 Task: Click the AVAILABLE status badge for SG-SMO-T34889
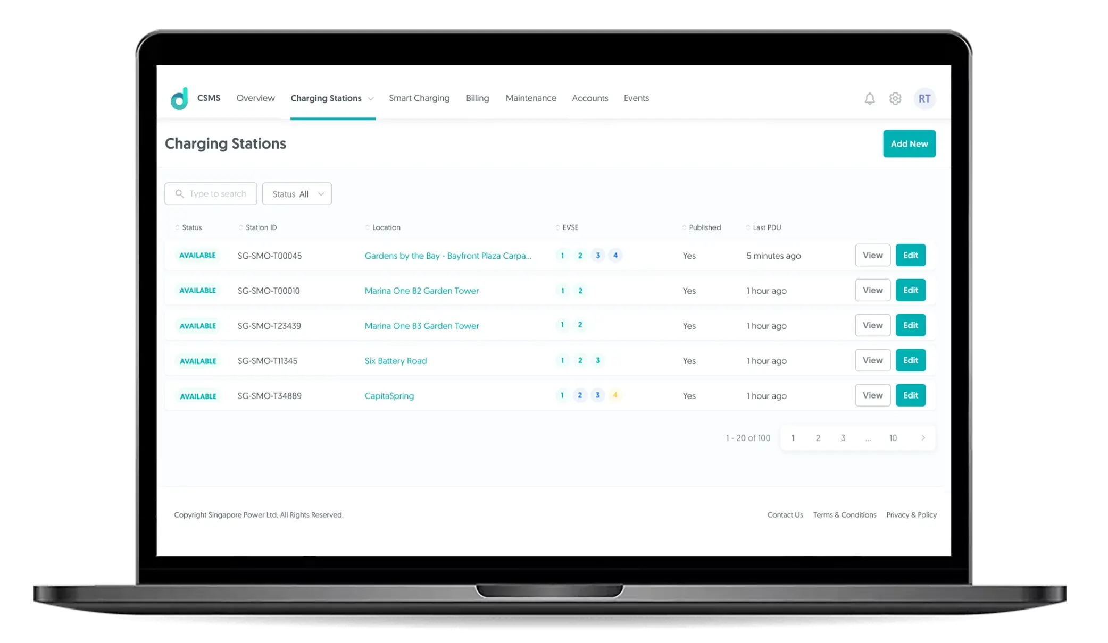(197, 396)
